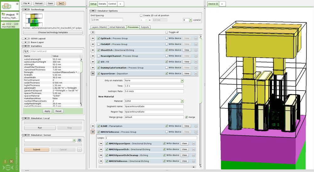Click the minus icon on SpacerGrow row
314x172 pixels.
(196, 74)
